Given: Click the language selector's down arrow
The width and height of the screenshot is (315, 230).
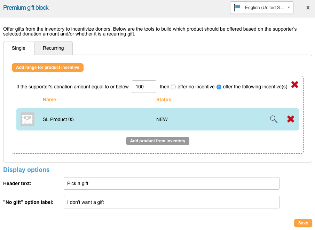Looking at the screenshot, I should pyautogui.click(x=289, y=7).
